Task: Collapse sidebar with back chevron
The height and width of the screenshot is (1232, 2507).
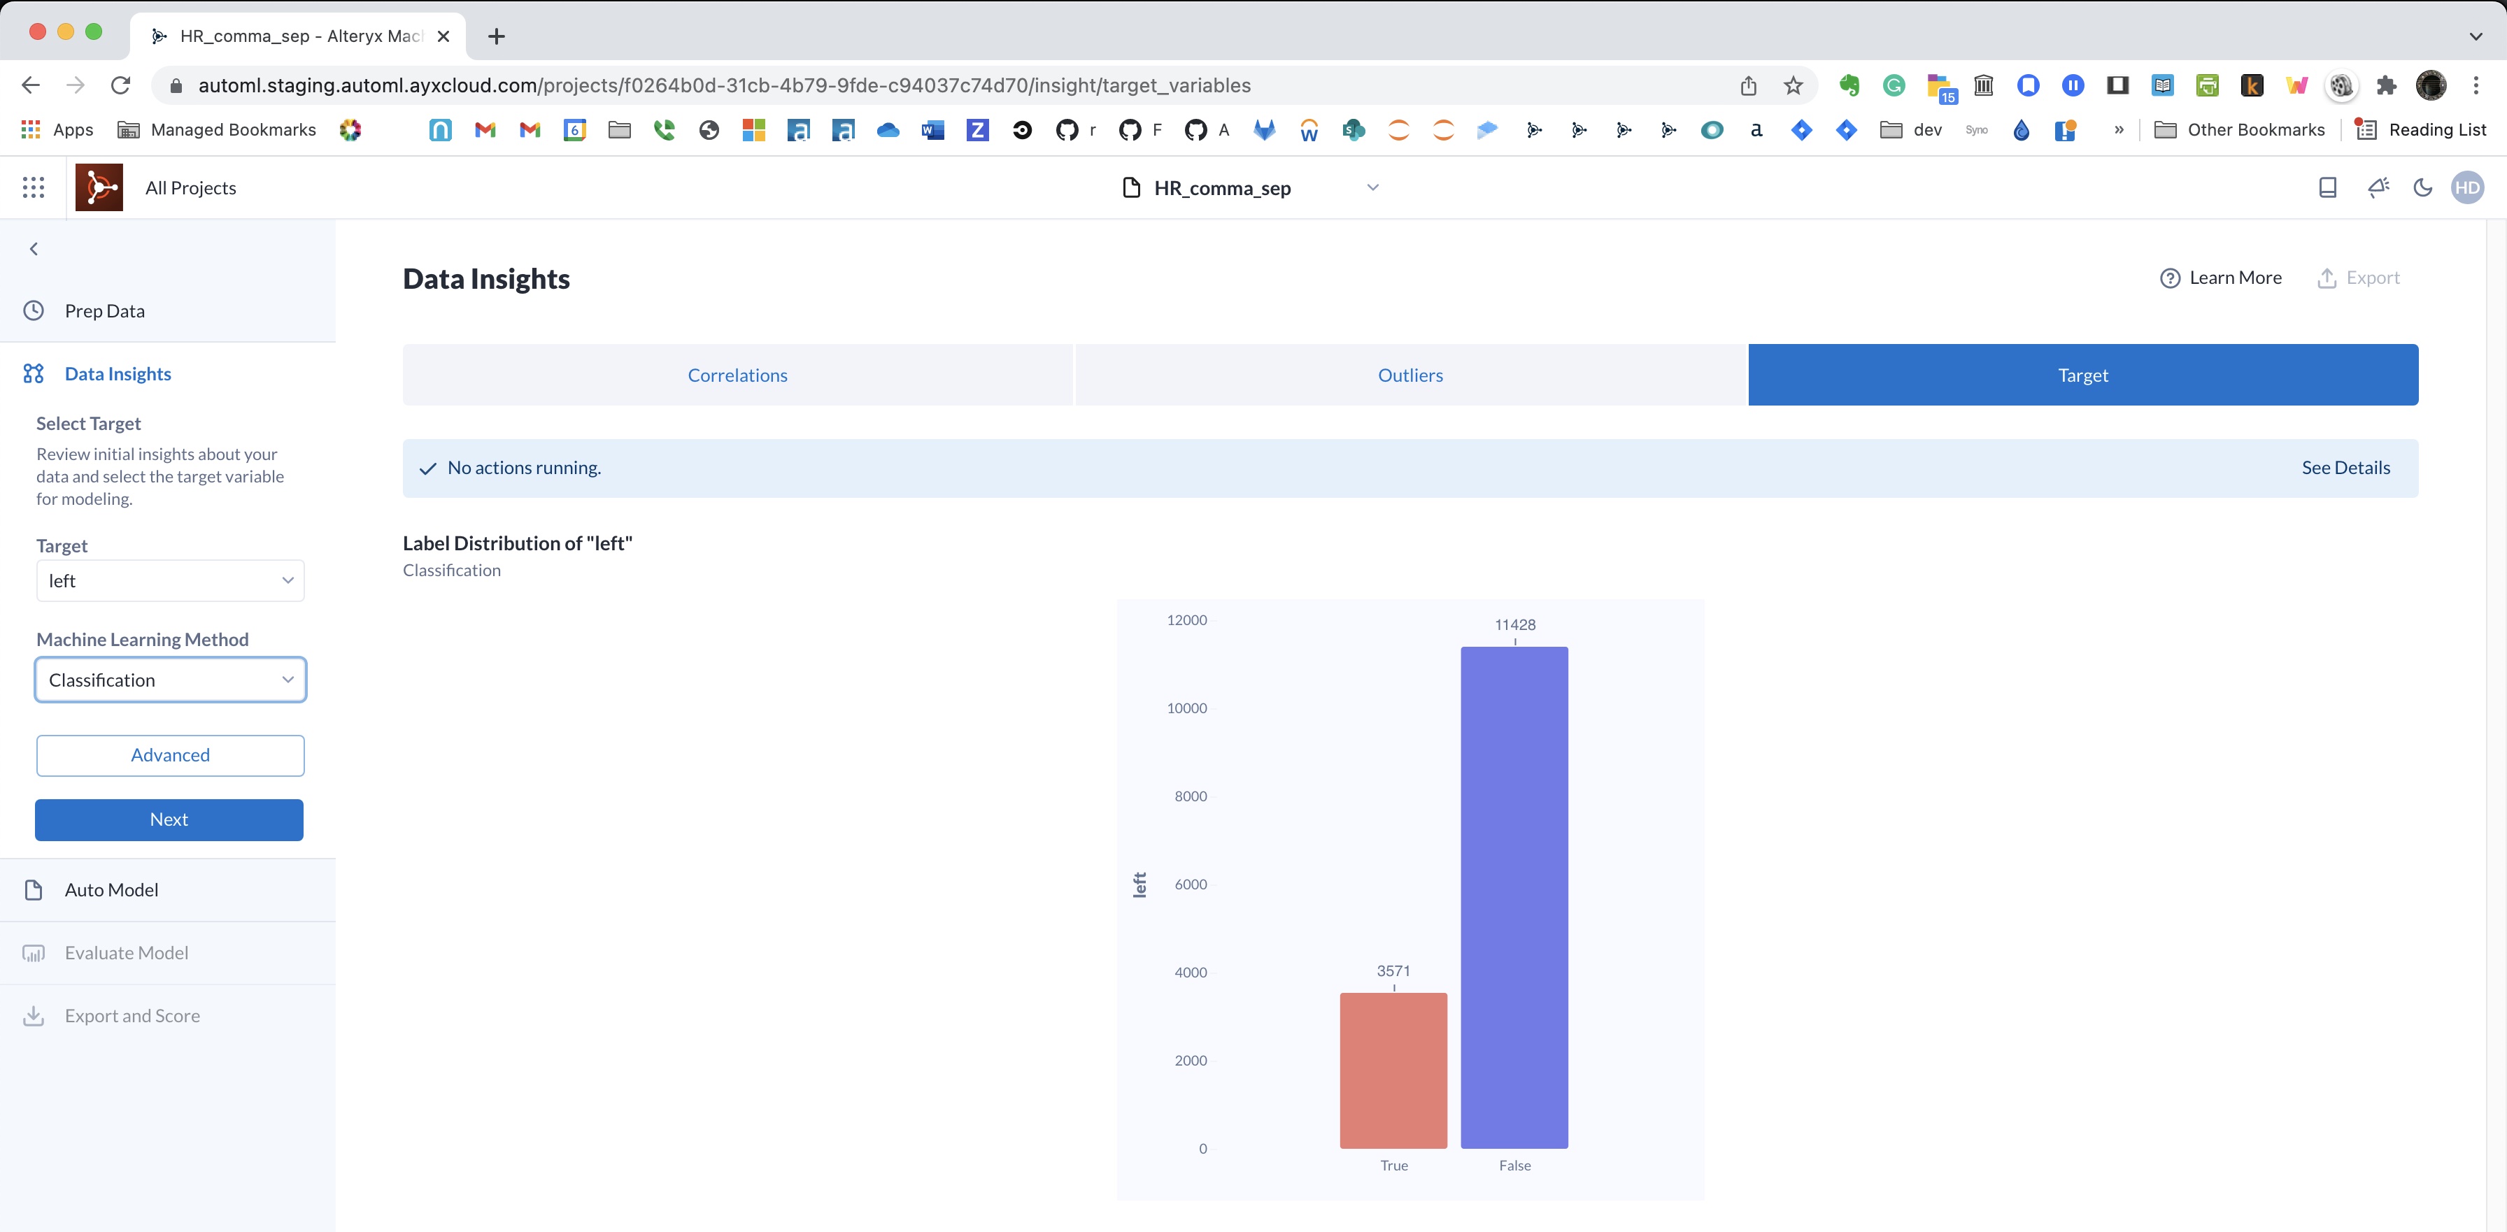Action: (34, 249)
